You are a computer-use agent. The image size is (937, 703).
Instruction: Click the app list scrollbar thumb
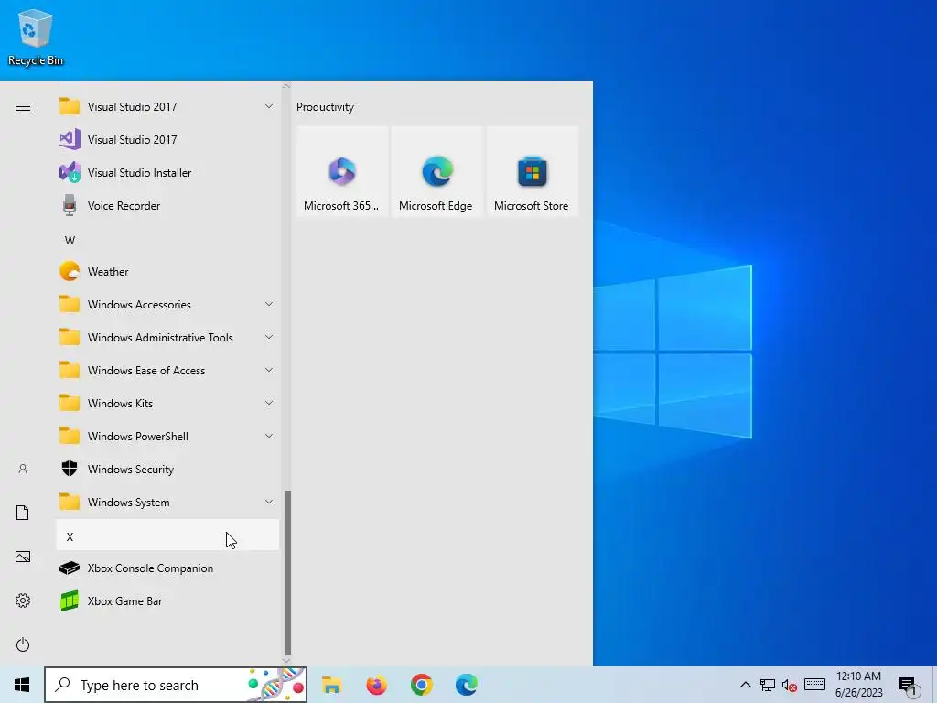[x=287, y=573]
